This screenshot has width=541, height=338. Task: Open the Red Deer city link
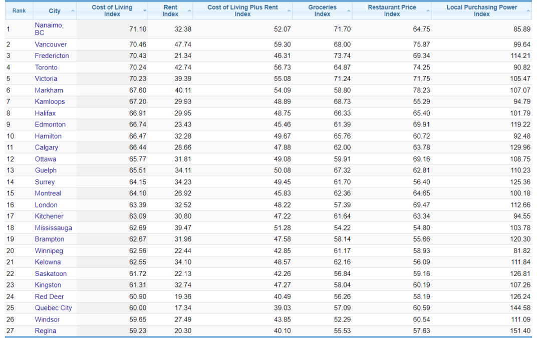tap(49, 296)
